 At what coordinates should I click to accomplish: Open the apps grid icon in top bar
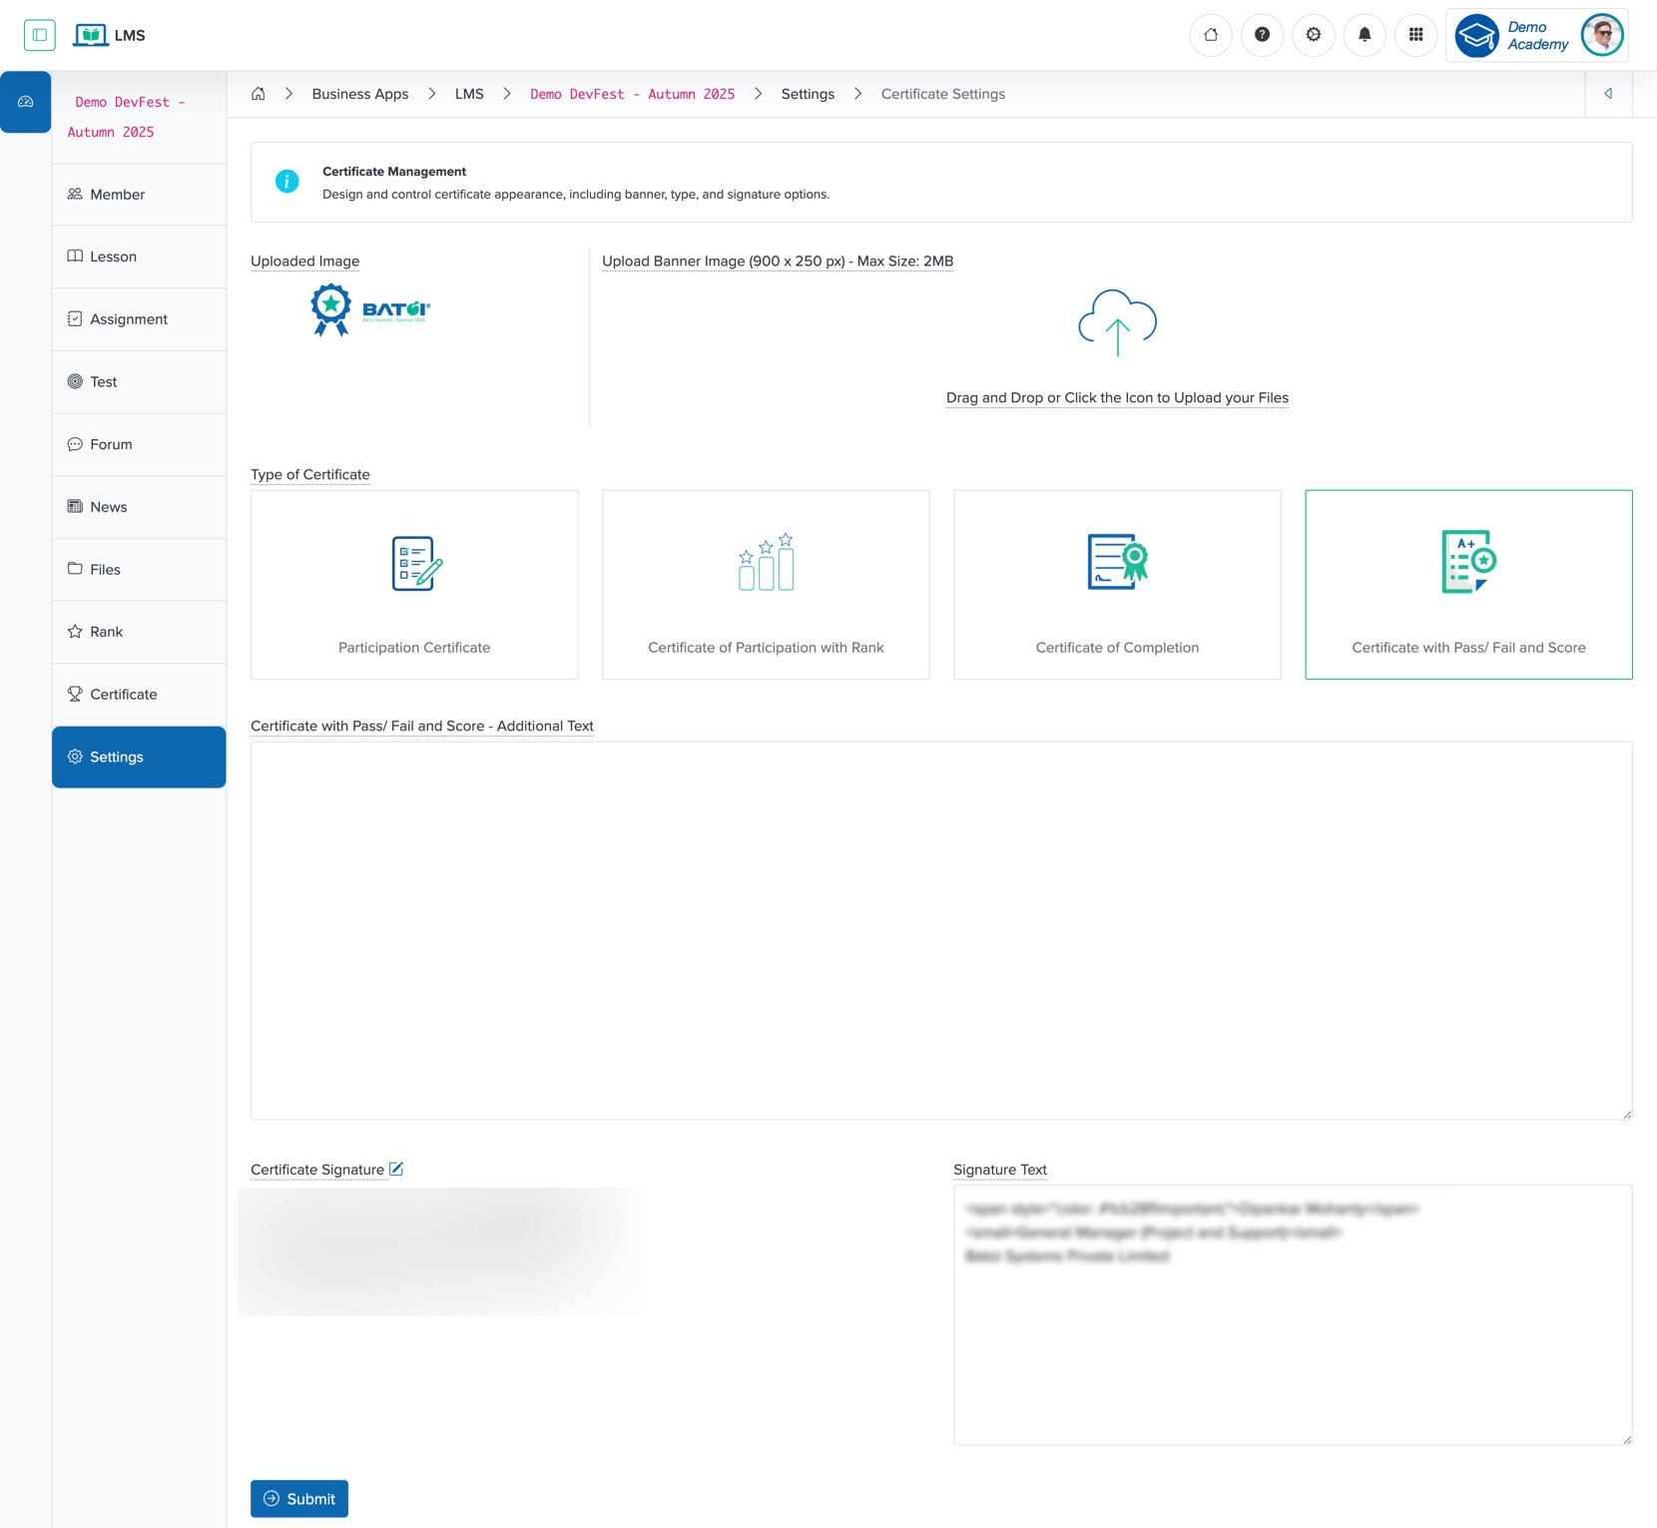point(1415,35)
